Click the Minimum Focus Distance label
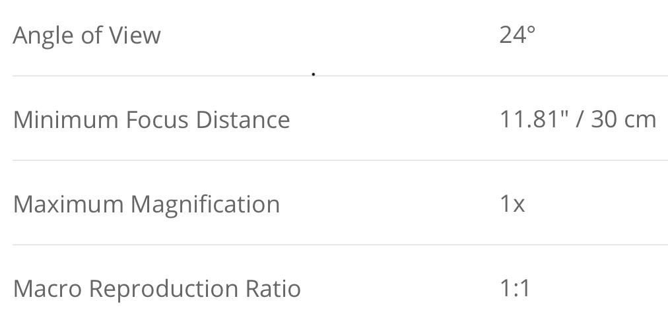Screen dimensions: 668x318 (x=151, y=120)
